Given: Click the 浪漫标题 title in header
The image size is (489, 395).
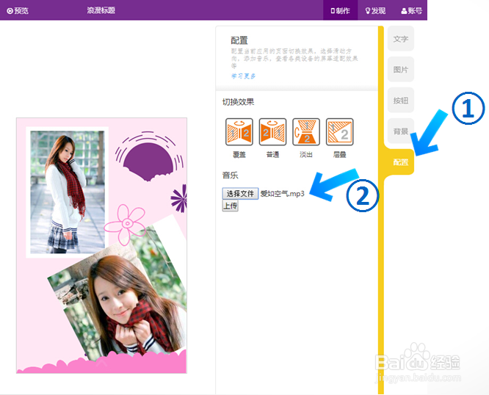Looking at the screenshot, I should (x=101, y=10).
